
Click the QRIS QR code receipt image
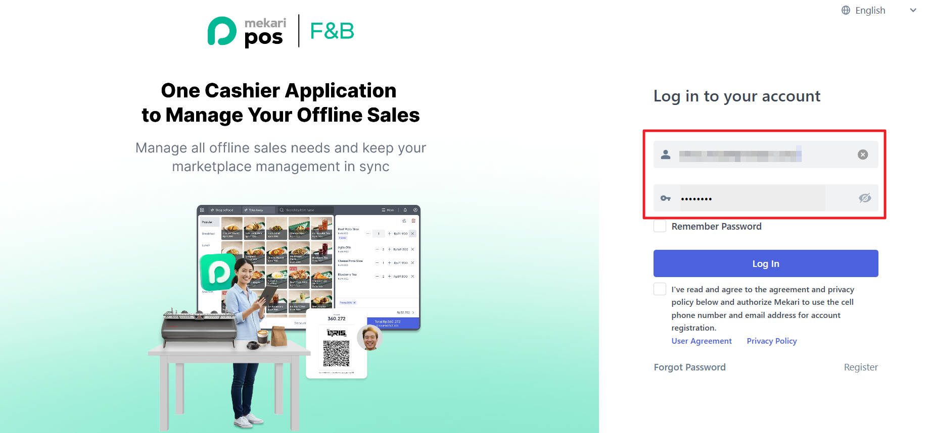(337, 345)
